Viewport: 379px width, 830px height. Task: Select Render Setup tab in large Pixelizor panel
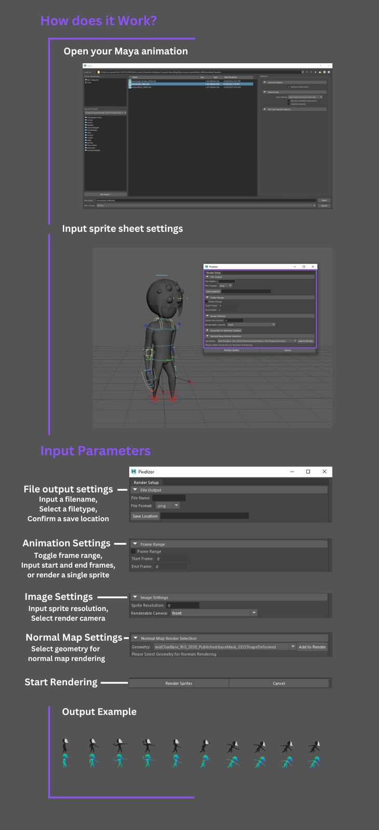point(146,482)
